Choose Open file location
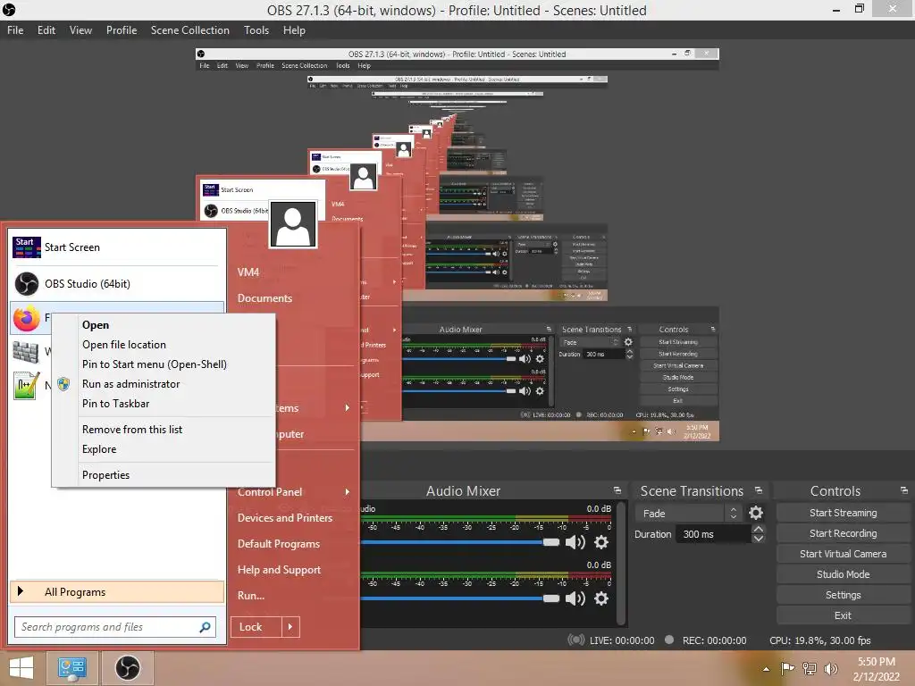This screenshot has width=915, height=686. pyautogui.click(x=164, y=345)
